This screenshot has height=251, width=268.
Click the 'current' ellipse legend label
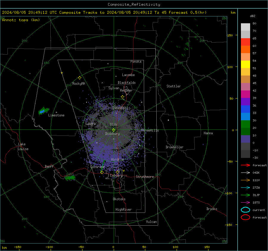coord(259,210)
